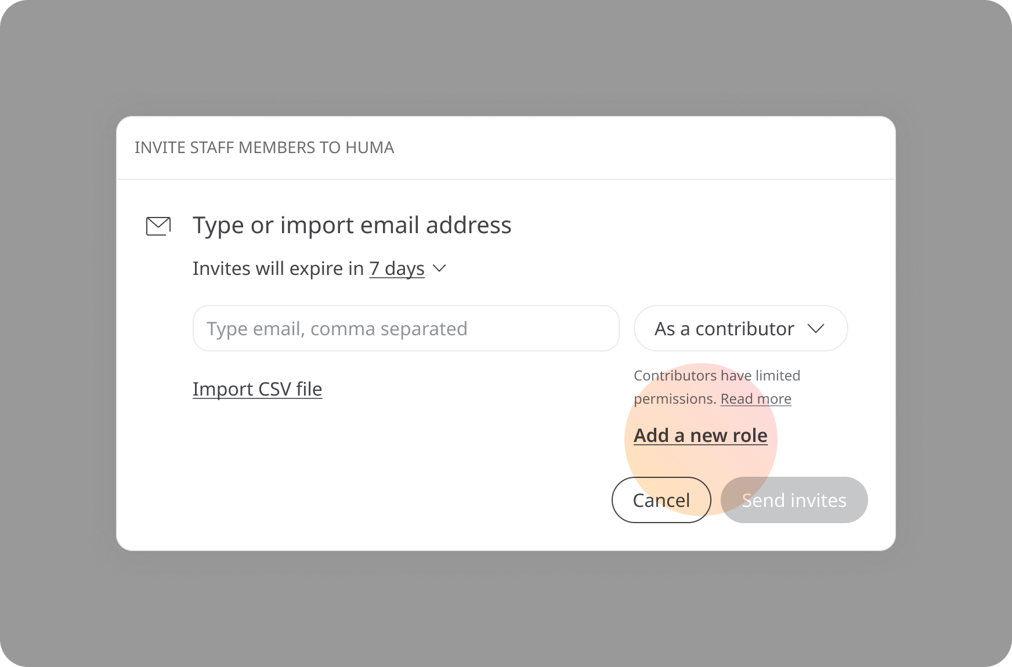Click the chevron arrow inside role dropdown
The width and height of the screenshot is (1012, 667).
pyautogui.click(x=816, y=329)
